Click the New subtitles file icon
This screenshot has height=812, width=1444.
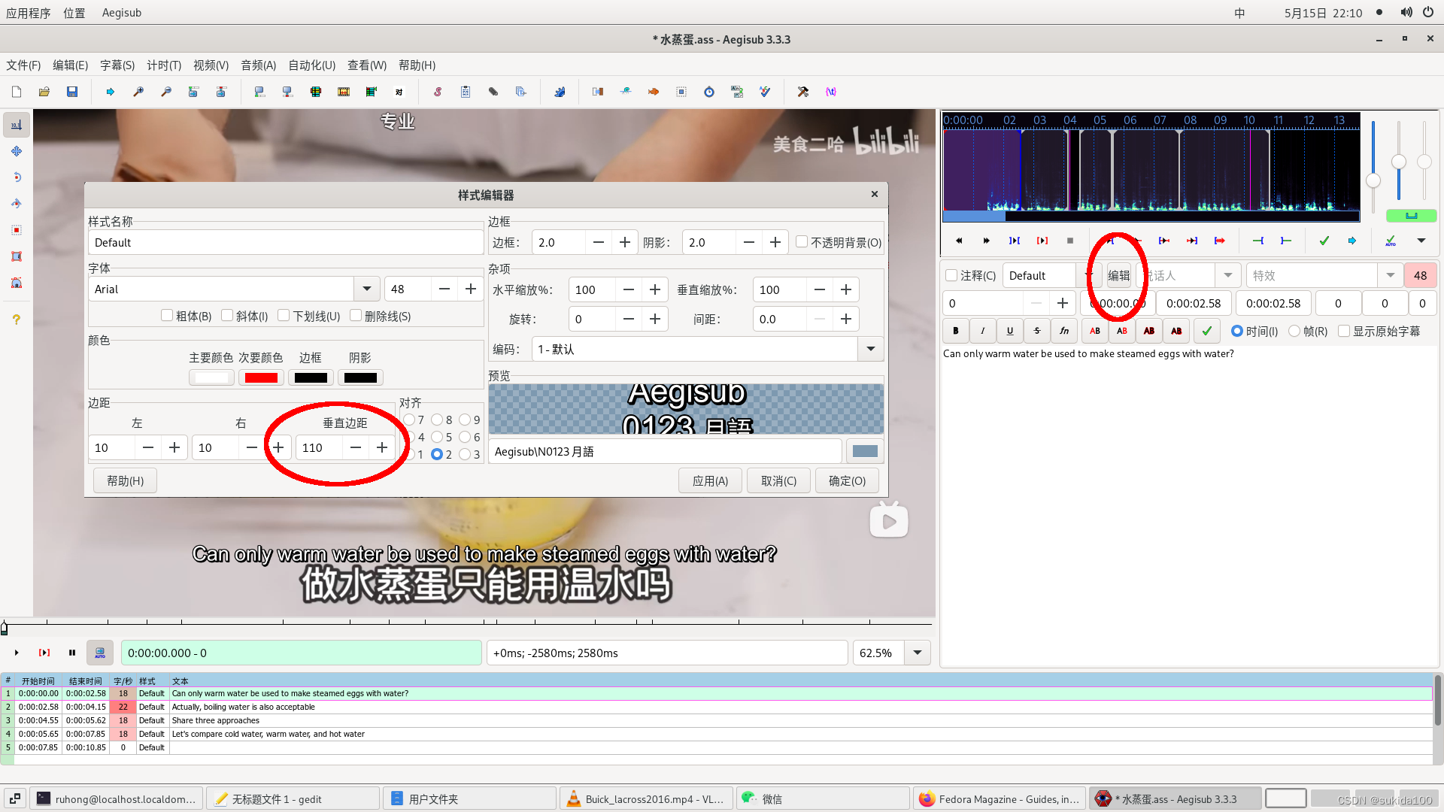click(17, 92)
